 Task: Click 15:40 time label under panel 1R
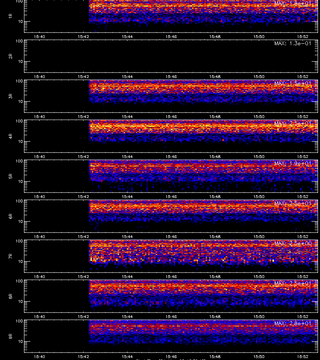tap(40, 36)
